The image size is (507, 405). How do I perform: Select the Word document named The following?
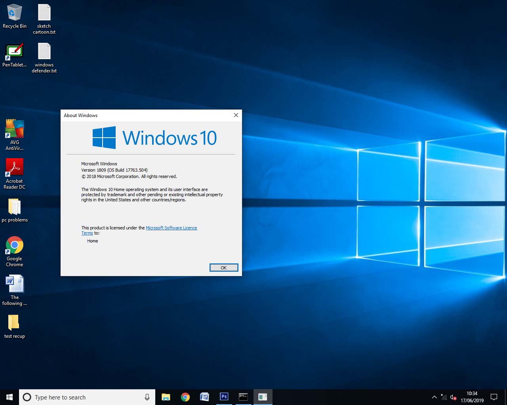[15, 290]
